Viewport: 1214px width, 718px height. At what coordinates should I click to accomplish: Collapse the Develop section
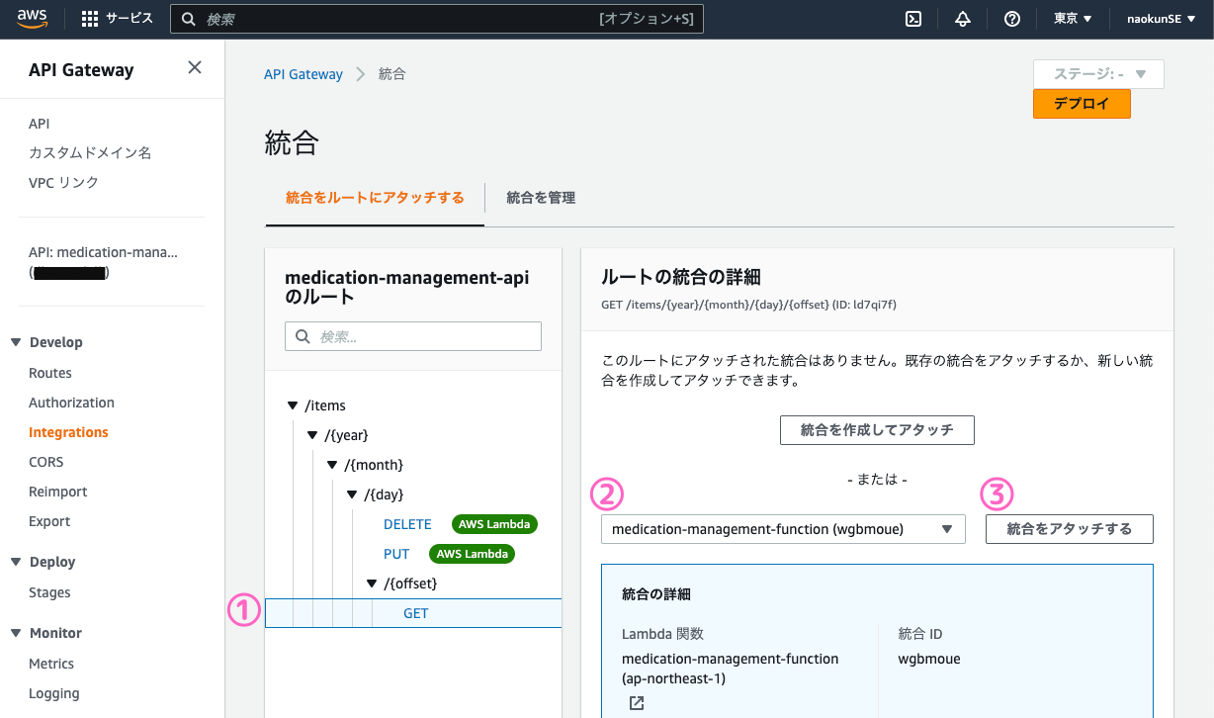[x=16, y=342]
